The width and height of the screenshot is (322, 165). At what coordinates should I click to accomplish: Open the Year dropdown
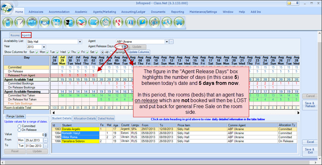click(x=44, y=47)
